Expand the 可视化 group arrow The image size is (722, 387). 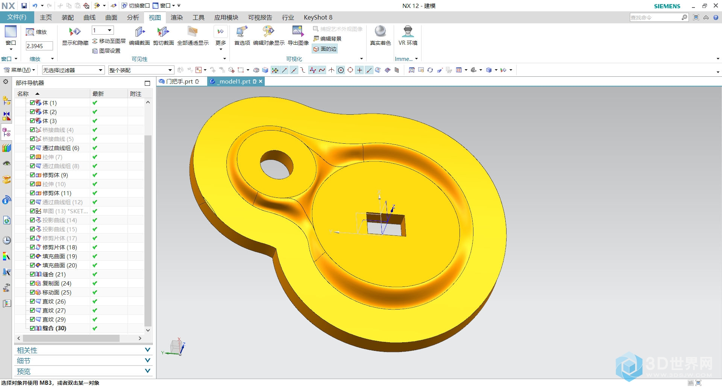(361, 59)
